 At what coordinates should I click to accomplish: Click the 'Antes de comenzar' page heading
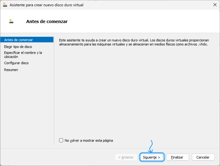(47, 21)
